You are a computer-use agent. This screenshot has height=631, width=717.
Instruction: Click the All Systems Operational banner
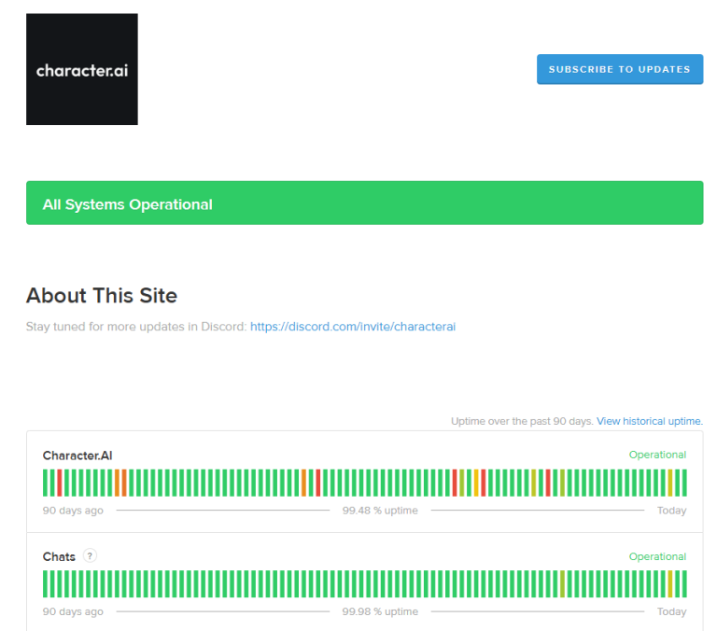364,203
